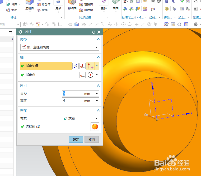Select the 删除面 delete face tool
This screenshot has height=176, width=201.
pos(86,10)
